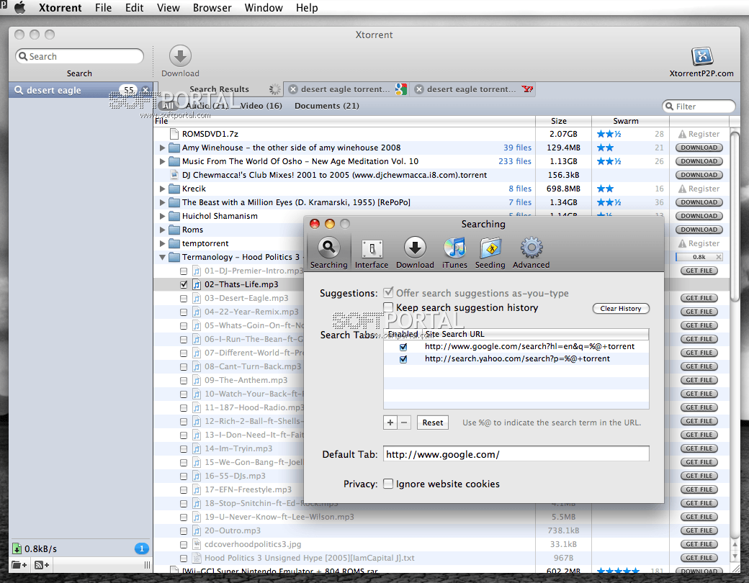Viewport: 749px width, 583px height.
Task: Expand The Beast with a Million Eyes folder
Action: (x=163, y=202)
